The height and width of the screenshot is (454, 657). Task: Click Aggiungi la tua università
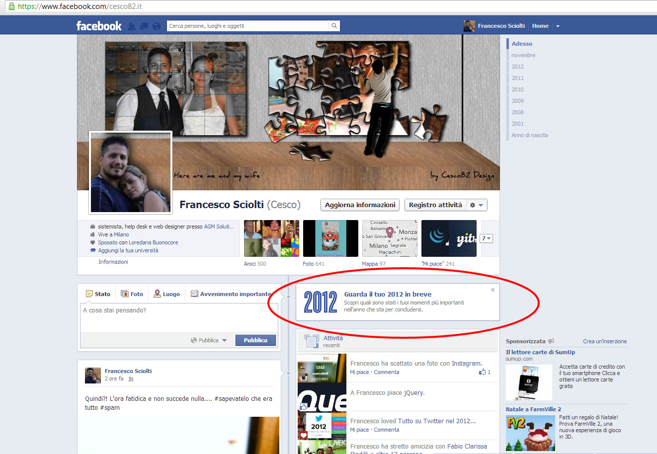point(128,250)
